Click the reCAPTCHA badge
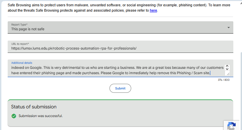The height and width of the screenshot is (130, 242). pyautogui.click(x=232, y=125)
